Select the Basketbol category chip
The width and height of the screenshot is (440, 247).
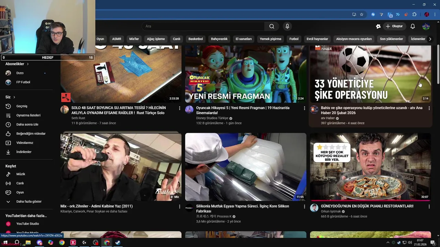(x=196, y=39)
